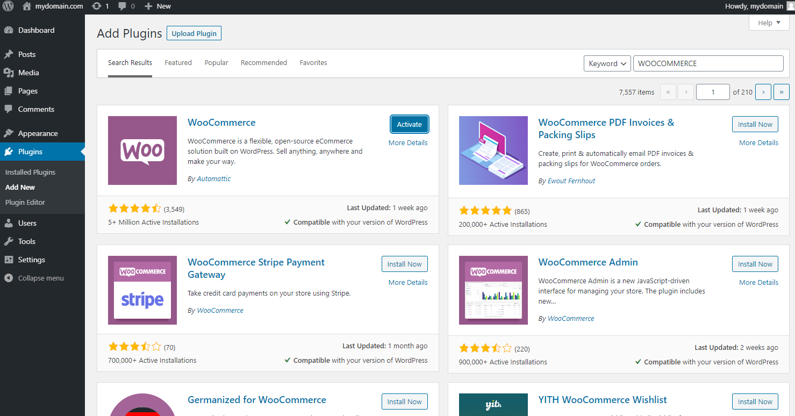
Task: Open the Comments sidebar icon
Action: point(9,109)
